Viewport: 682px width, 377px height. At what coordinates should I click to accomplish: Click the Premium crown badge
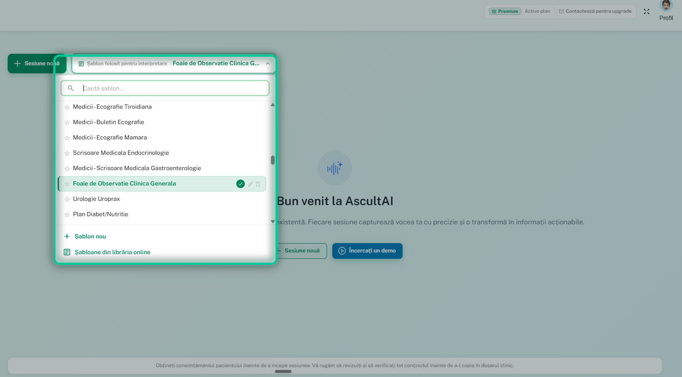coord(505,12)
